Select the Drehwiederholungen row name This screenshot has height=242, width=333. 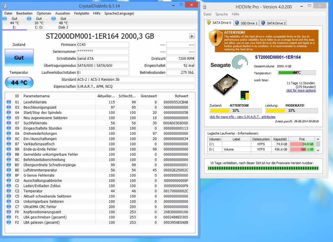(x=40, y=133)
